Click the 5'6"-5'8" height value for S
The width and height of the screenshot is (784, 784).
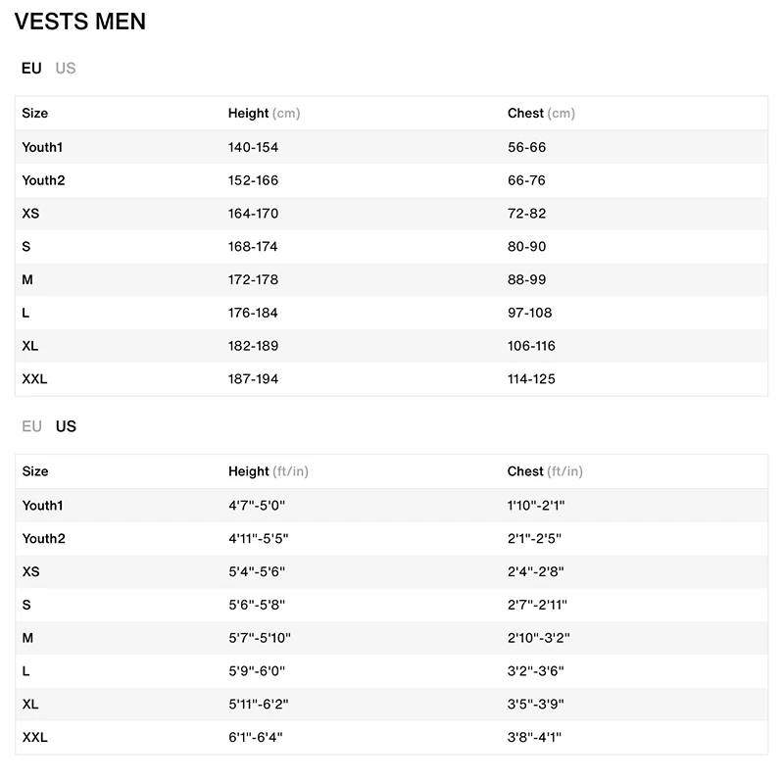click(256, 605)
